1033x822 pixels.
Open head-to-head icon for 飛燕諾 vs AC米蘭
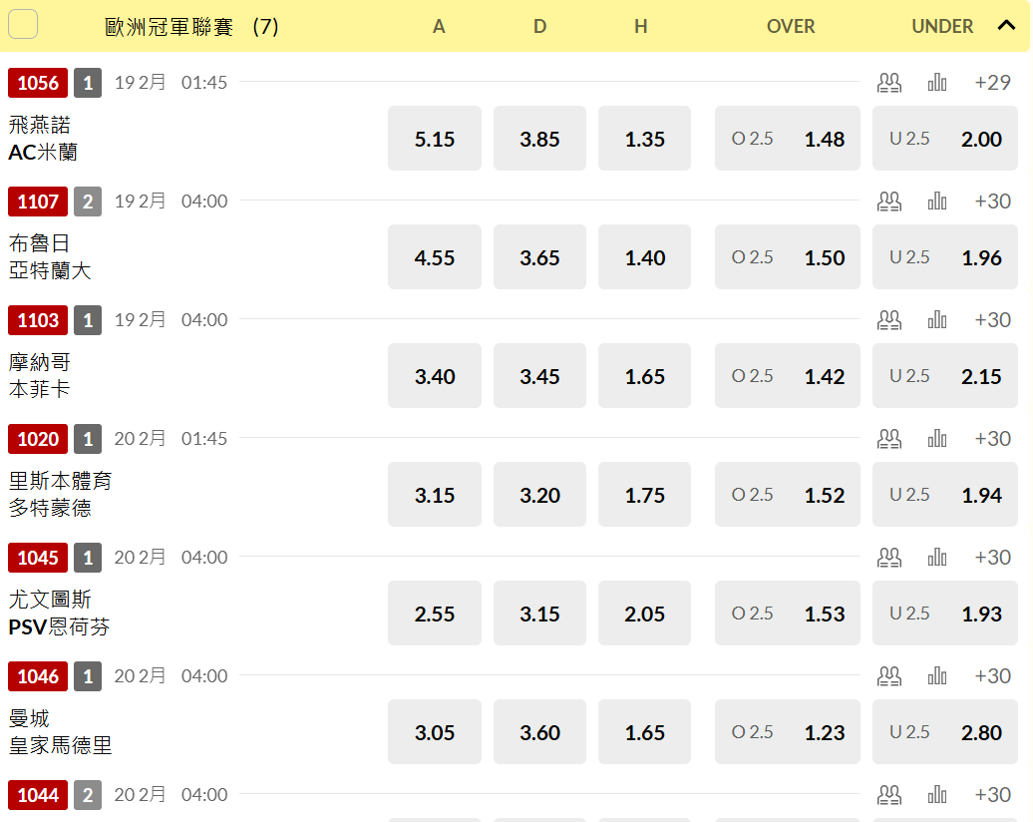click(x=888, y=83)
